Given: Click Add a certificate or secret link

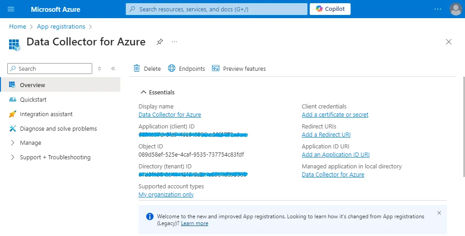Looking at the screenshot, I should click(x=335, y=115).
